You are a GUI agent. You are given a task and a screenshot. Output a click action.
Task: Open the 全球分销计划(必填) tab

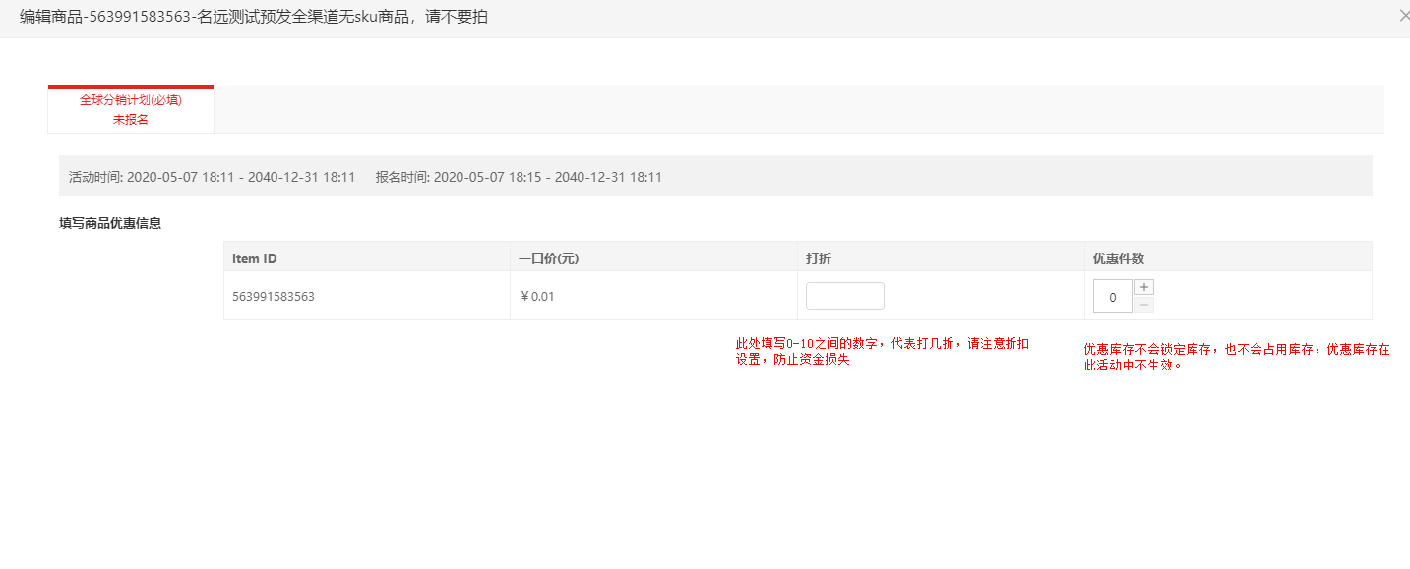(x=131, y=100)
